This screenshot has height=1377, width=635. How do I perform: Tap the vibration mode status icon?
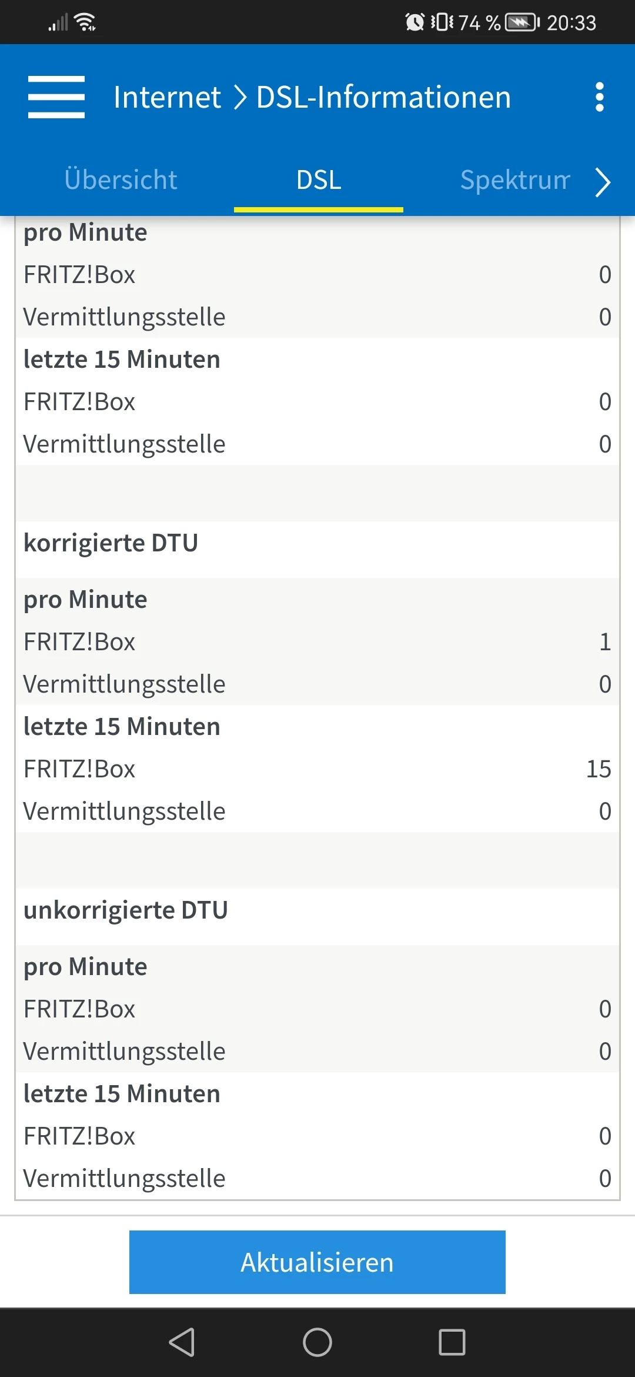coord(442,22)
